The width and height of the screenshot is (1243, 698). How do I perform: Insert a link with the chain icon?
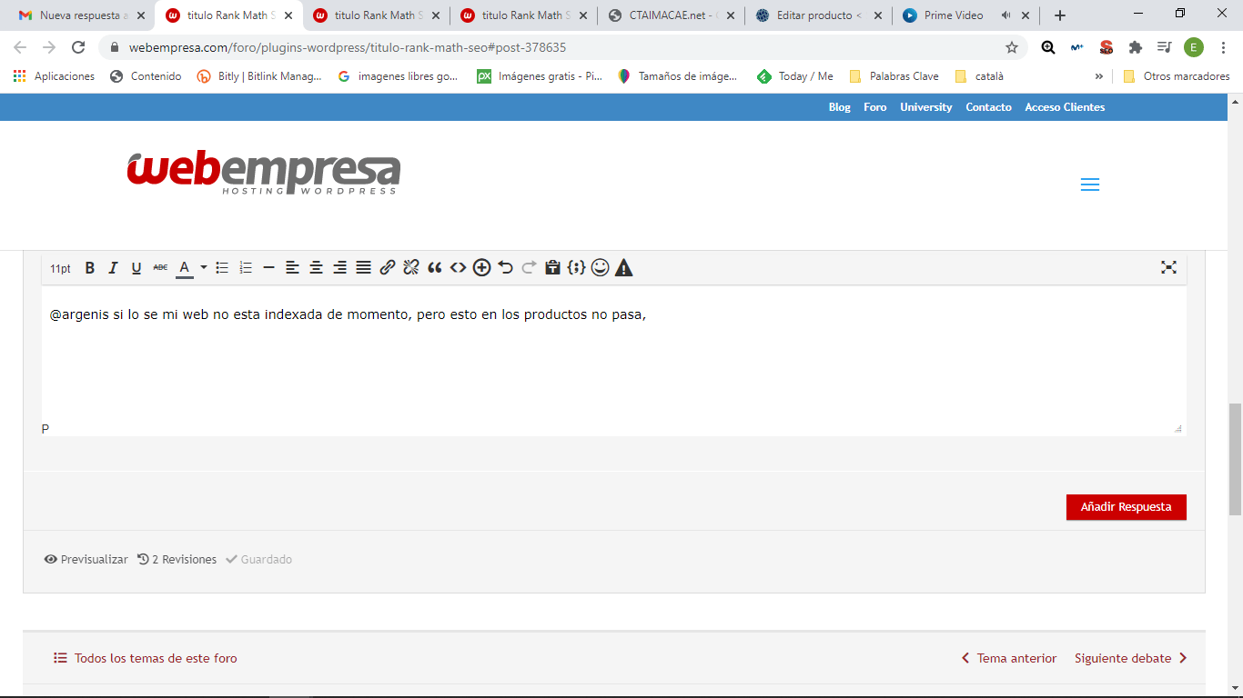point(388,267)
